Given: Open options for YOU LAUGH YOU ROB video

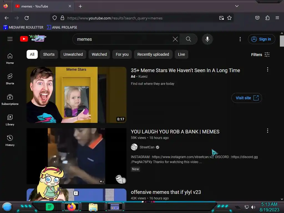Looking at the screenshot, I should (x=268, y=131).
